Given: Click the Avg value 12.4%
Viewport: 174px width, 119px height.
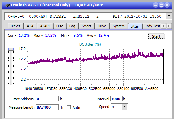Looking at the screenshot, I should [x=104, y=35].
